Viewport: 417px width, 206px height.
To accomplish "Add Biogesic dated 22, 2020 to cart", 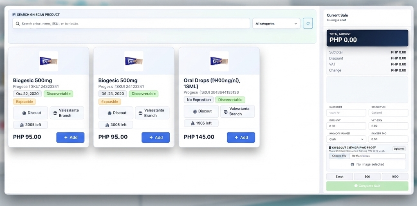I will [70, 137].
